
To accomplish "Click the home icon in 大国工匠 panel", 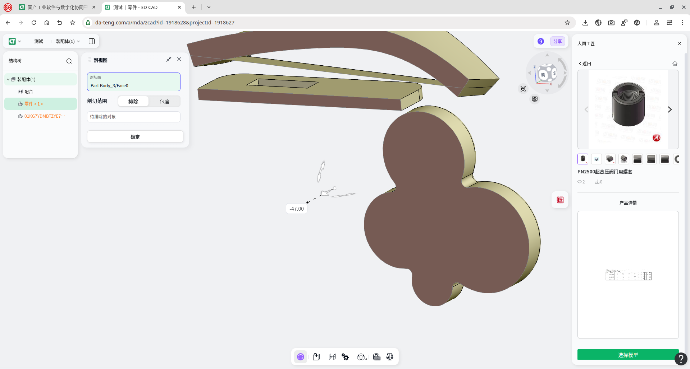I will pos(675,64).
